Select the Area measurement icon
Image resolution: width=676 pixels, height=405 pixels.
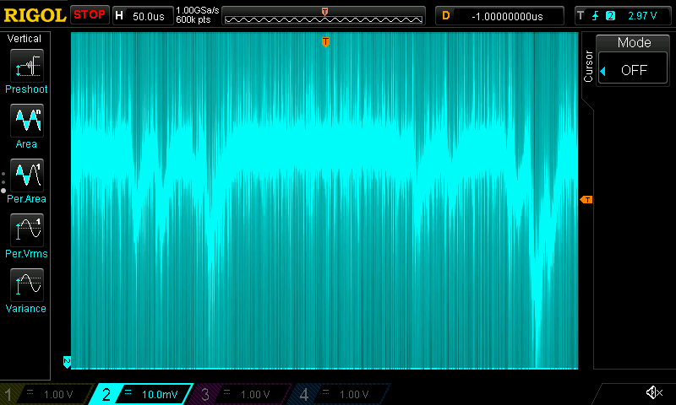(26, 121)
